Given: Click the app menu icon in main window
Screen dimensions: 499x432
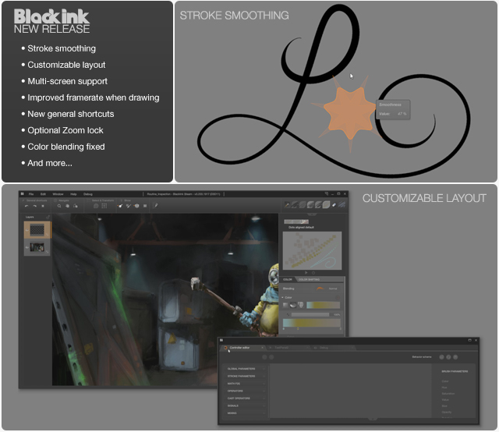Looking at the screenshot, I should point(22,193).
